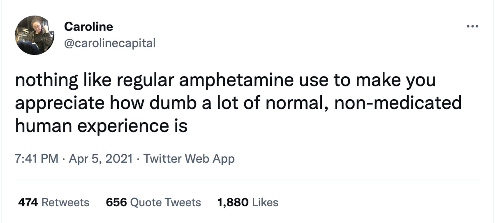This screenshot has height=223, width=495.
Task: View the 474 Retweets list
Action: (54, 202)
